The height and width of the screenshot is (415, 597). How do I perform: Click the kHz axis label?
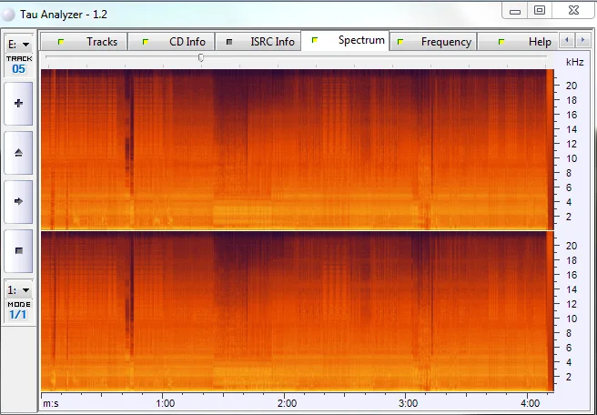click(574, 62)
